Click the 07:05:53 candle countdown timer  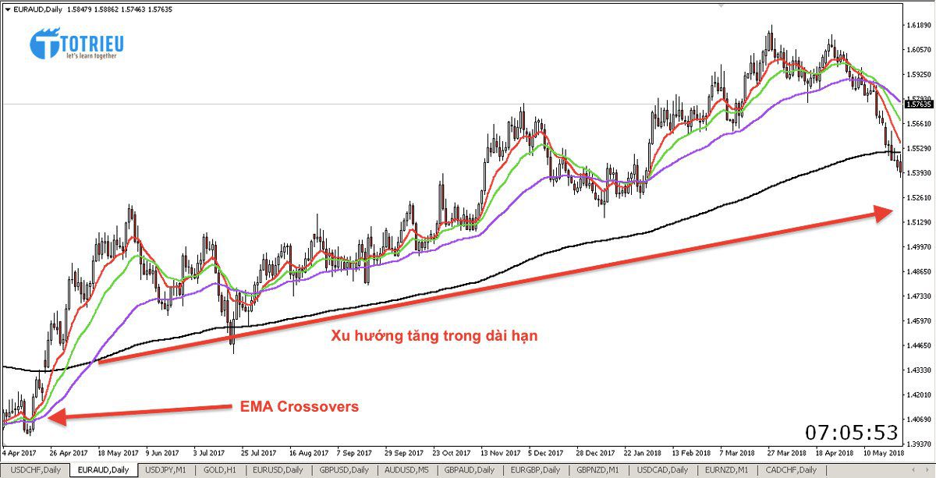point(852,432)
